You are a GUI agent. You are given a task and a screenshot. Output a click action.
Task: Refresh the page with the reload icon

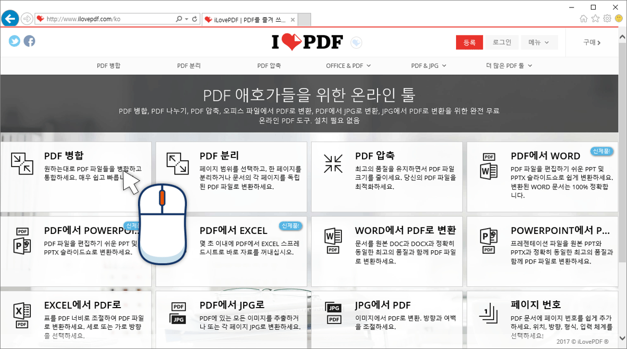click(195, 19)
